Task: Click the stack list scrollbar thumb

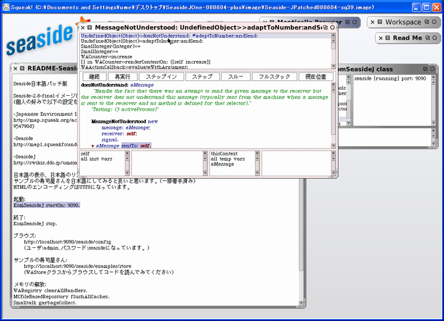Action: [x=334, y=46]
